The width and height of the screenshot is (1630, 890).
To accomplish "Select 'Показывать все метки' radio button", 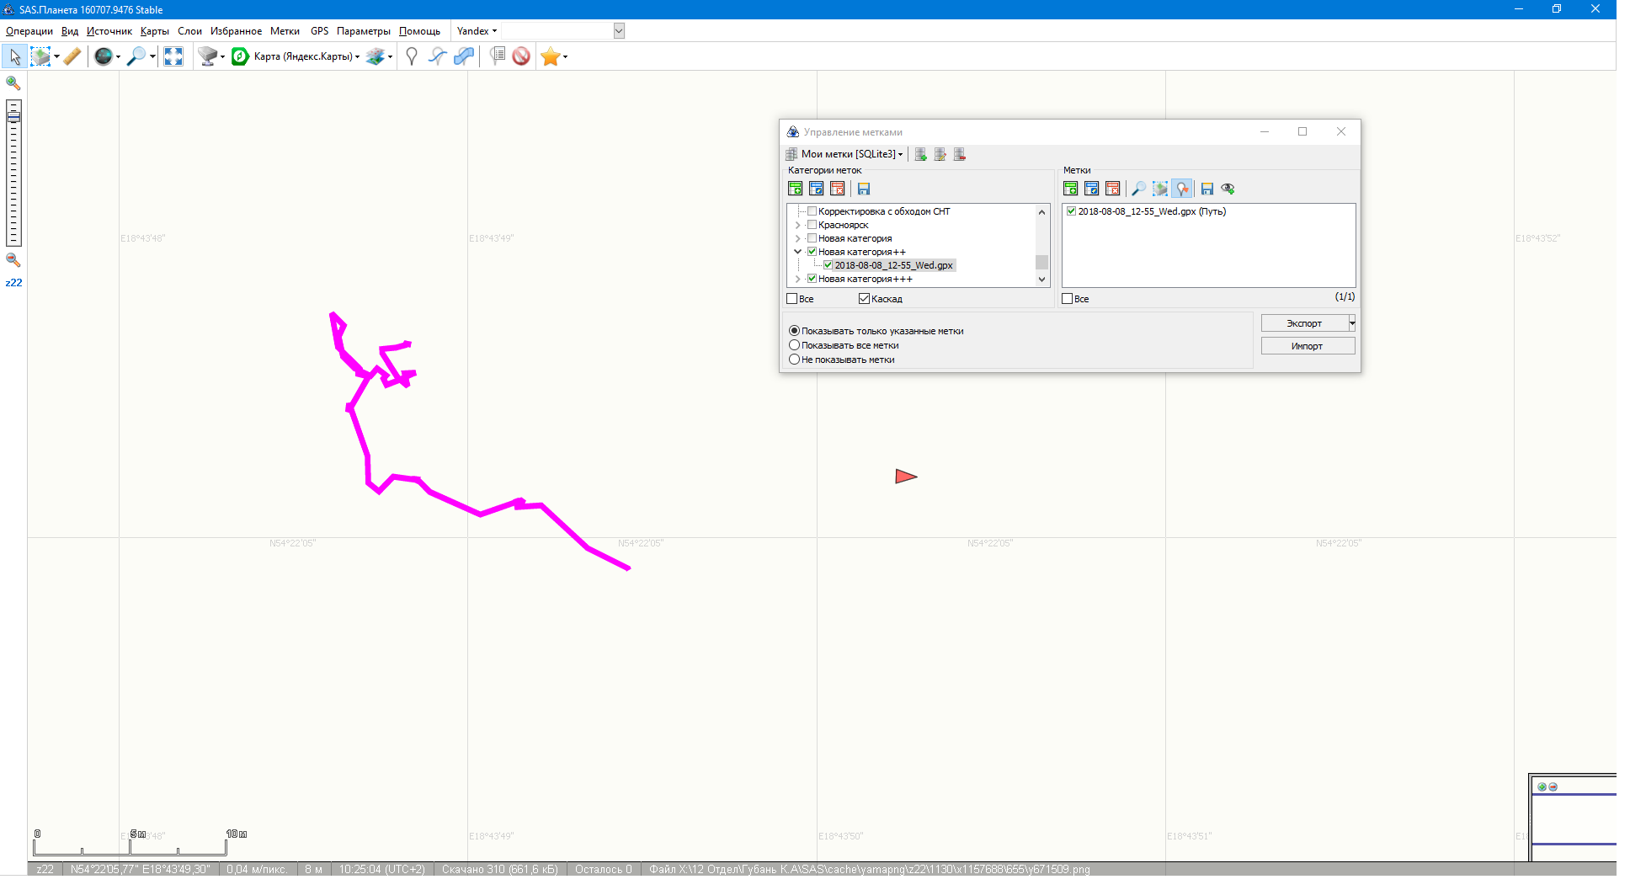I will (x=794, y=345).
